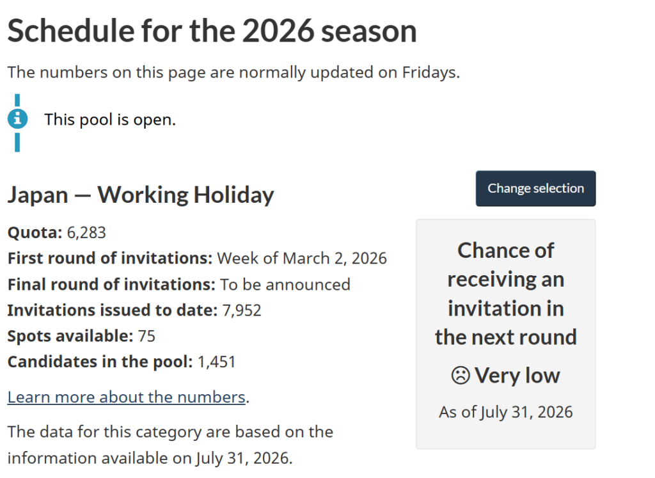The width and height of the screenshot is (655, 478).
Task: Click the Candidates in the pool value 1,451
Action: [216, 362]
